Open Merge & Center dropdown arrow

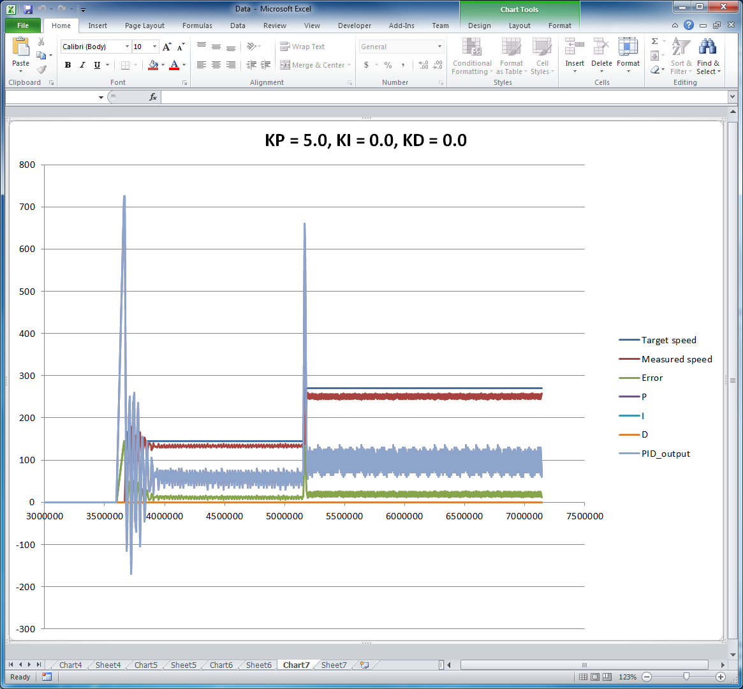[x=349, y=65]
